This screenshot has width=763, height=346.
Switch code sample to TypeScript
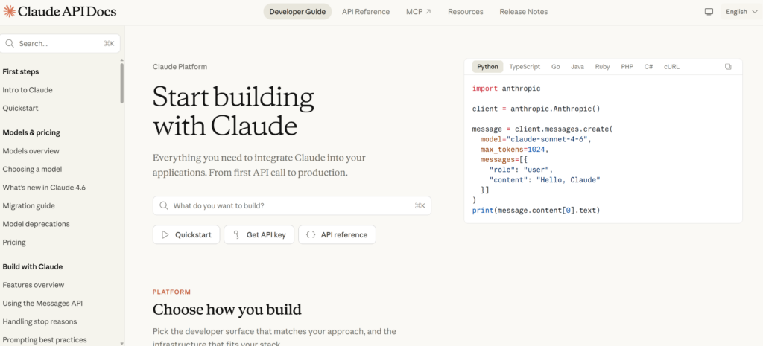point(525,67)
